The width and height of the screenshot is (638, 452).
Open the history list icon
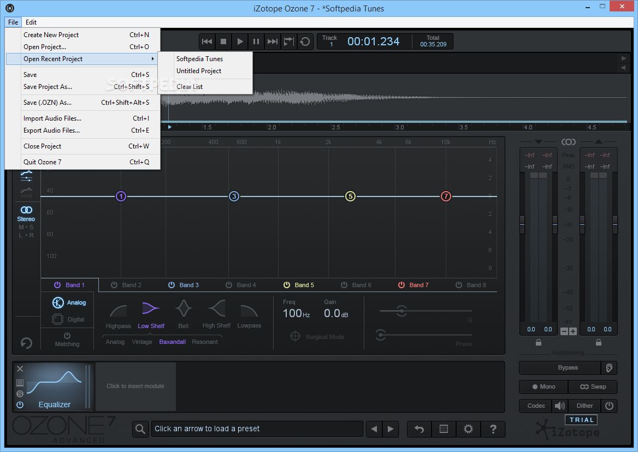pyautogui.click(x=444, y=429)
